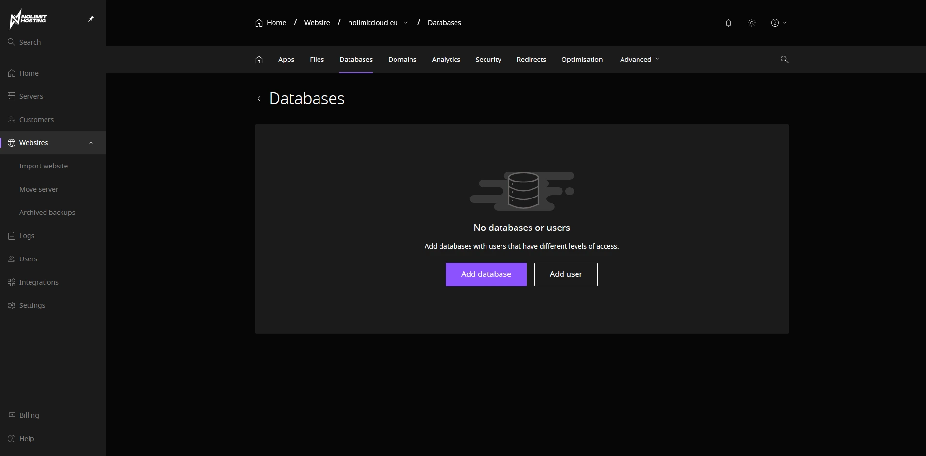Switch to the Optimisation tab
Image resolution: width=926 pixels, height=456 pixels.
coord(582,60)
